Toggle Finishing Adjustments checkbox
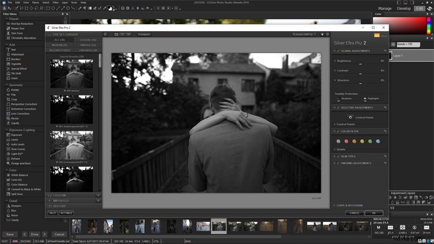Viewport: 434px width, 244px height. pyautogui.click(x=339, y=163)
